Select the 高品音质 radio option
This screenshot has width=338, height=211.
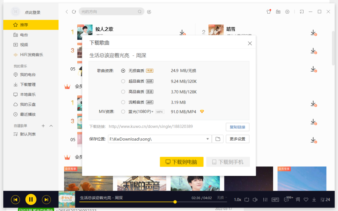pyautogui.click(x=123, y=92)
